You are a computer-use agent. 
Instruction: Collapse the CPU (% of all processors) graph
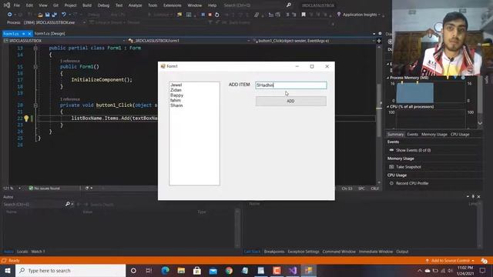[x=388, y=107]
